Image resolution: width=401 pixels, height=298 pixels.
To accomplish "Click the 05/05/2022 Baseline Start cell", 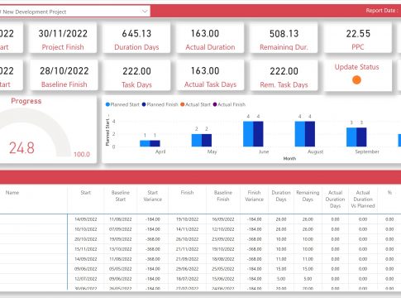I will coord(121,269).
